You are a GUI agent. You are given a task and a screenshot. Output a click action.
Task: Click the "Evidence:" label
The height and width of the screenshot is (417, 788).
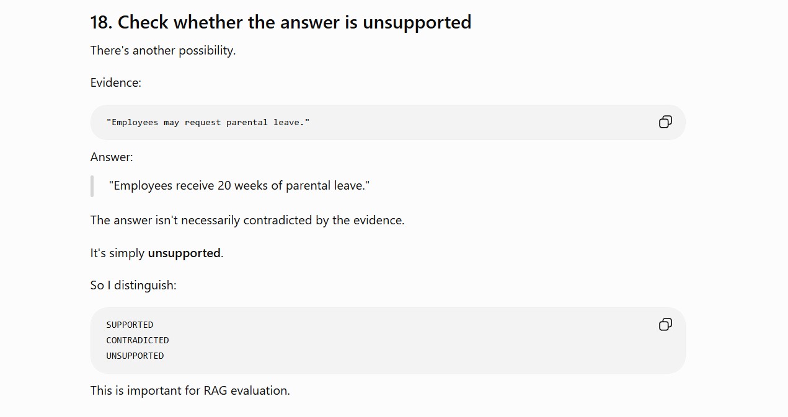pyautogui.click(x=116, y=82)
